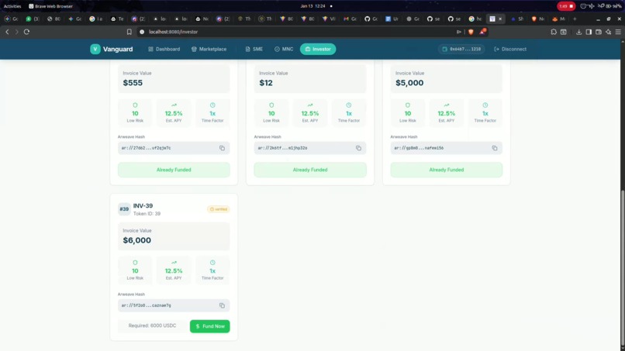Switch to the MNC role tab
This screenshot has height=351, width=625.
284,49
